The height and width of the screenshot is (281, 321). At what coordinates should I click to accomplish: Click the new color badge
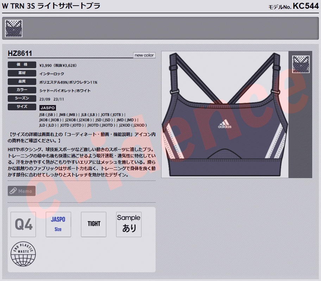(144, 55)
